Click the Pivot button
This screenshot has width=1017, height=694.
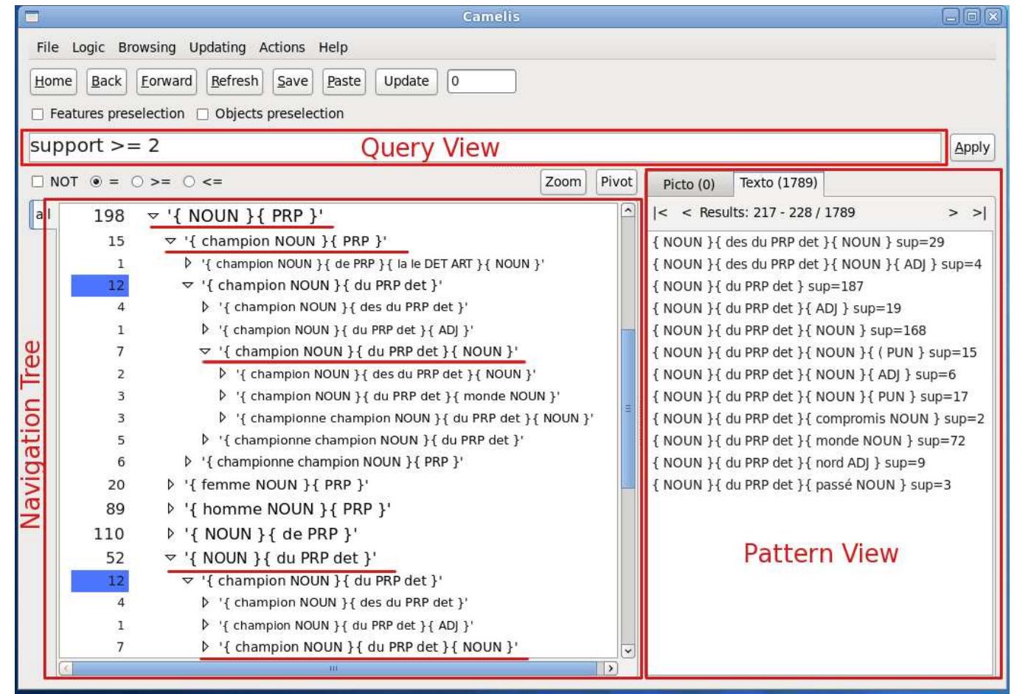click(616, 181)
